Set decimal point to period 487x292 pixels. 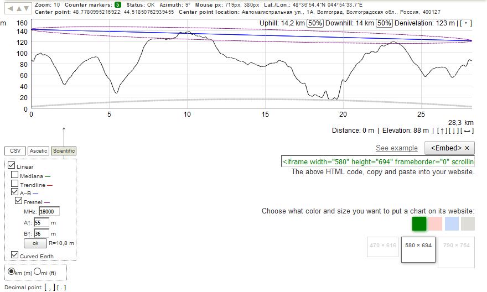pyautogui.click(x=61, y=287)
